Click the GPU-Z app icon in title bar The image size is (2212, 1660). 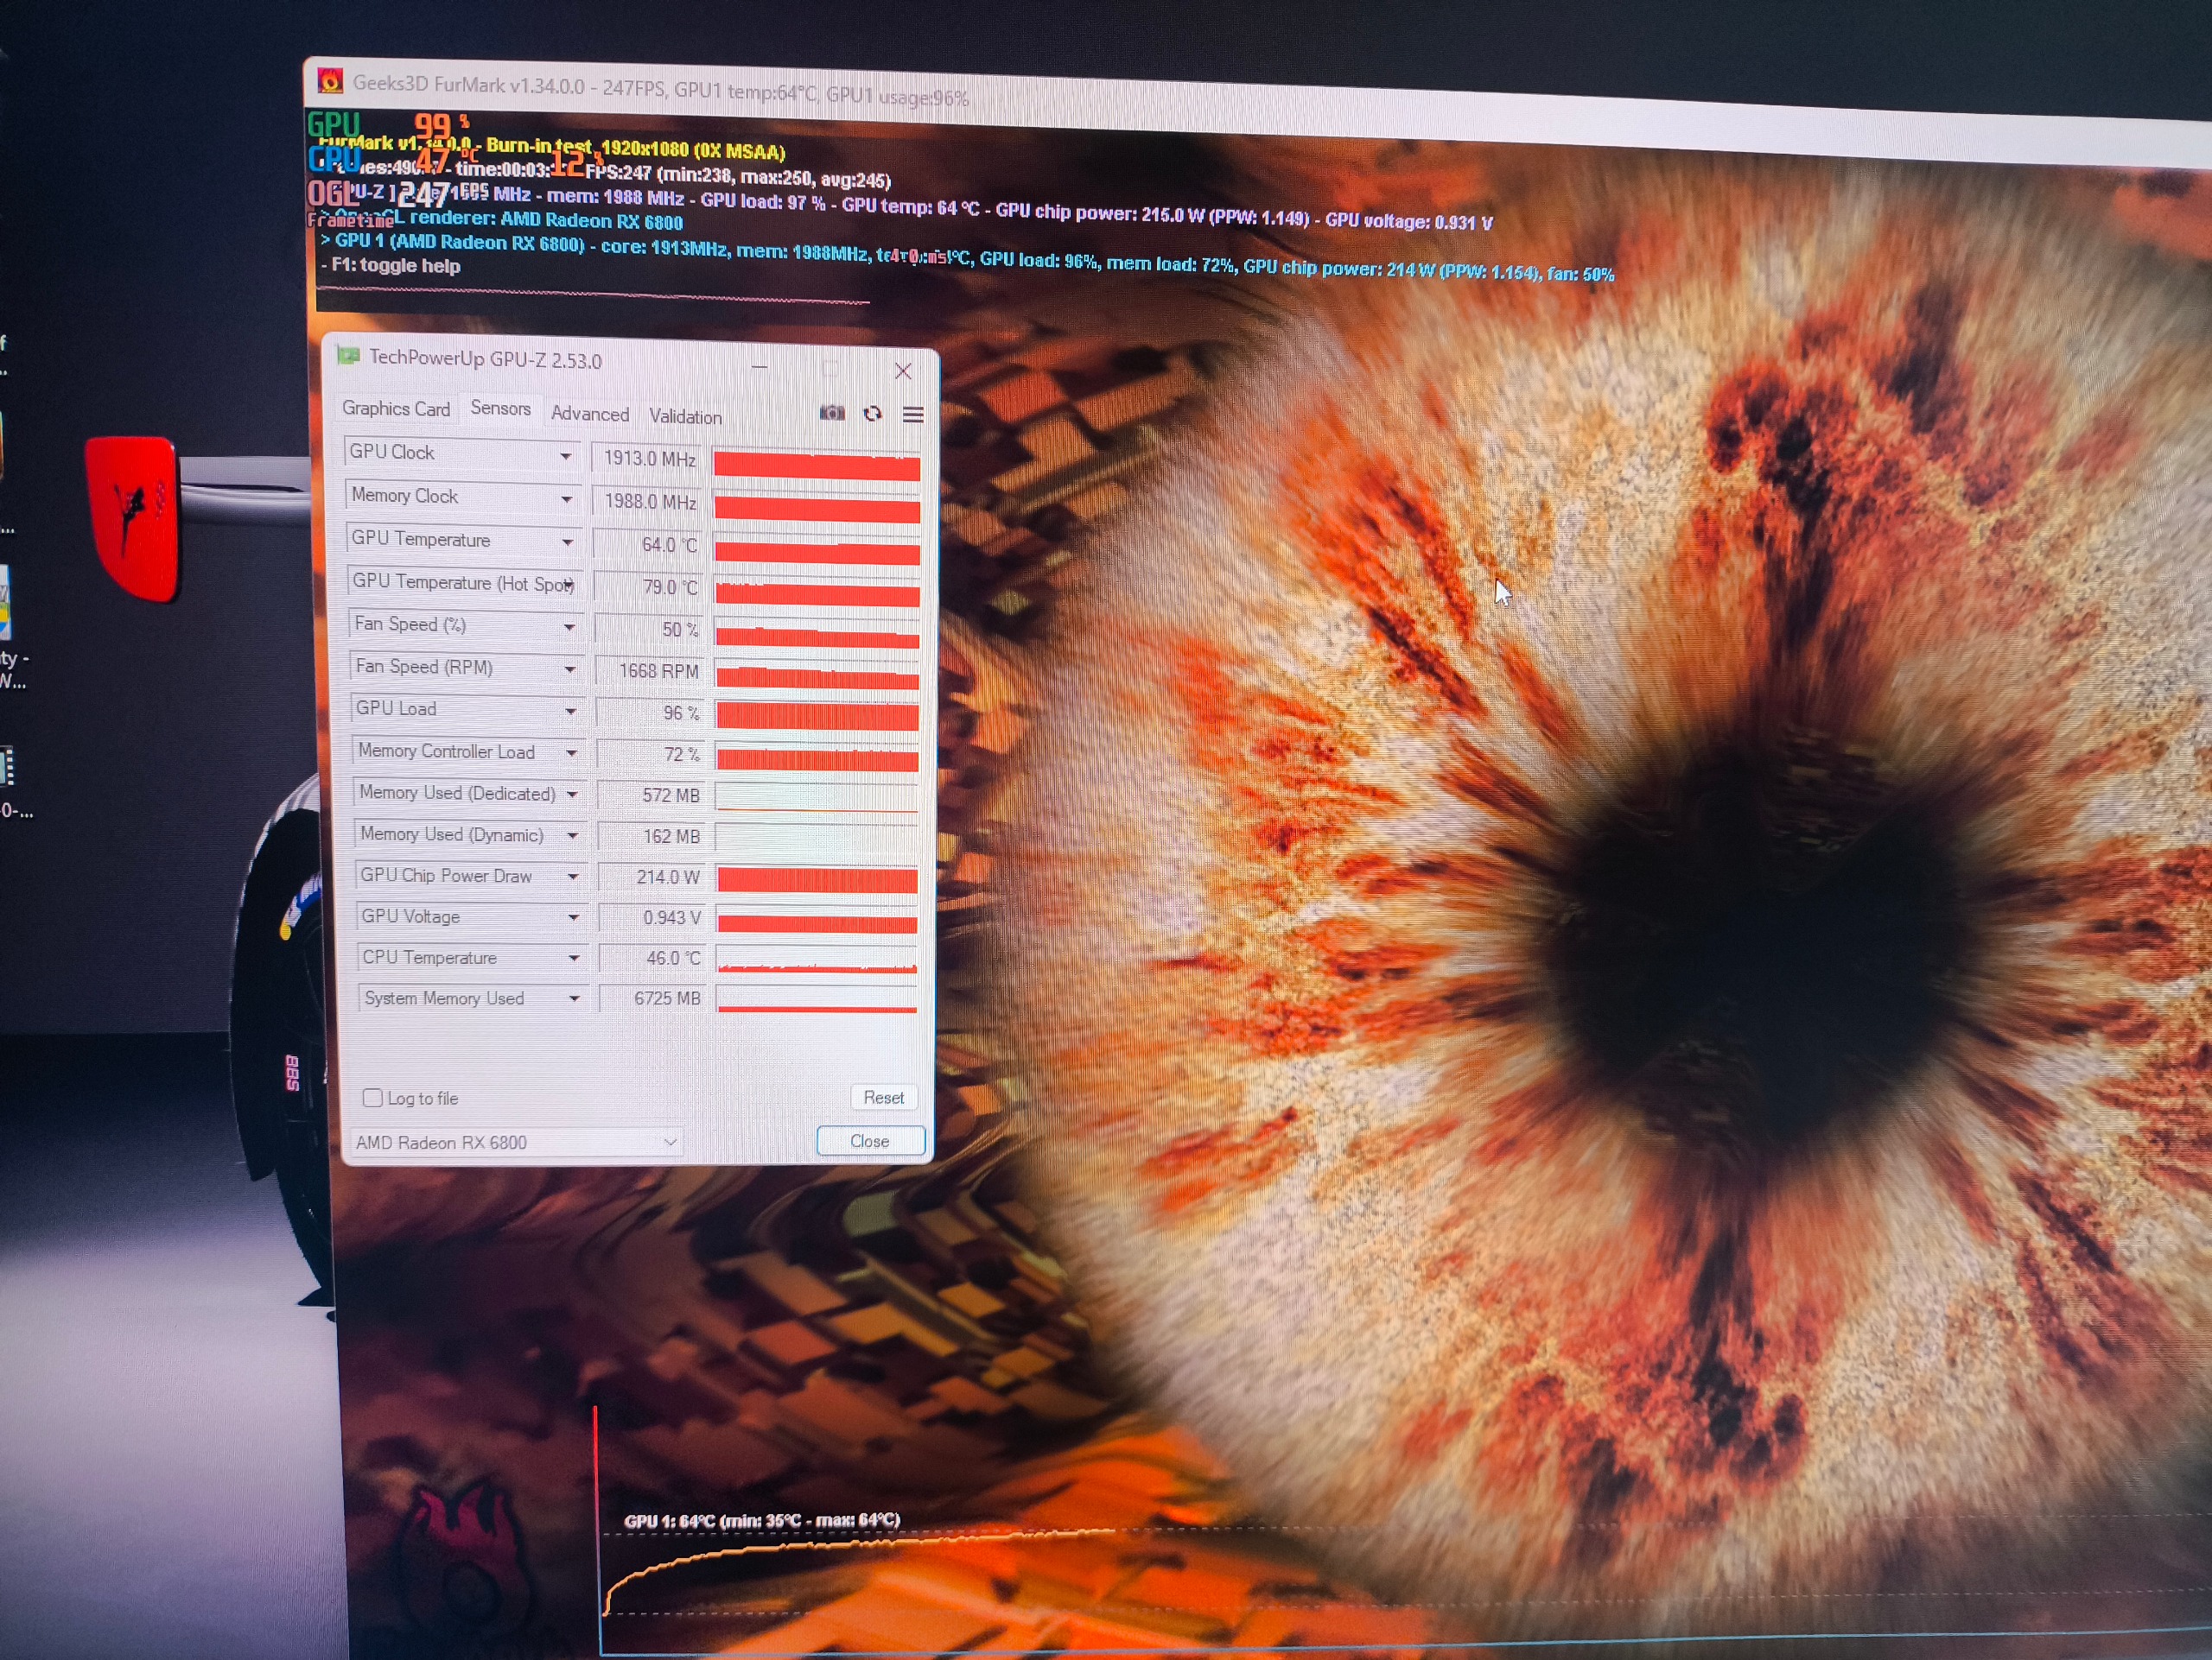point(348,356)
